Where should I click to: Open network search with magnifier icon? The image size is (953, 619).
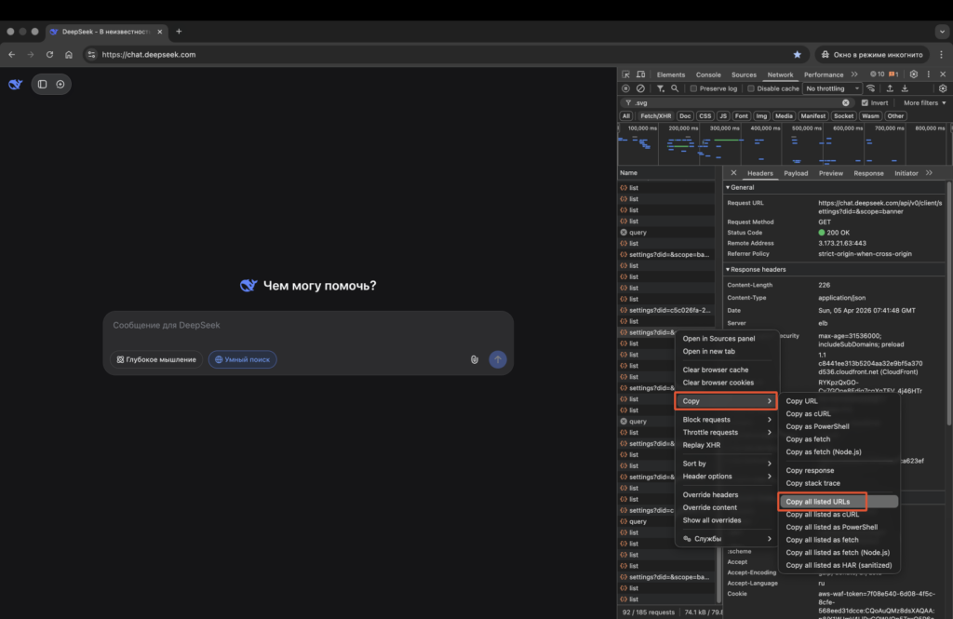point(675,88)
